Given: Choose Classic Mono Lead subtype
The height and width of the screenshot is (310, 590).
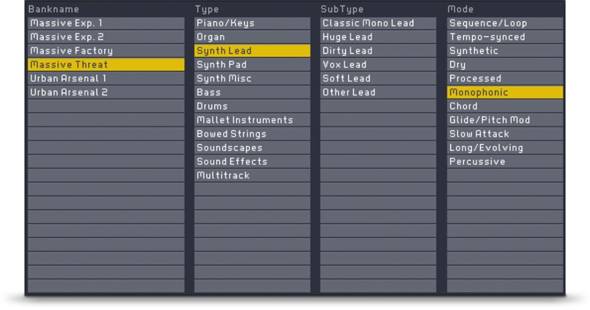Looking at the screenshot, I should (378, 23).
